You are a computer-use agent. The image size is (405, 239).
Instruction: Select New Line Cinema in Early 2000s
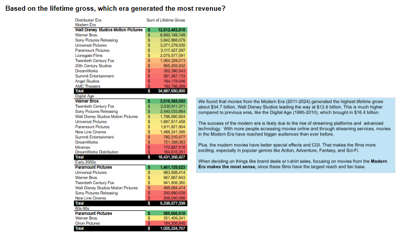click(90, 198)
